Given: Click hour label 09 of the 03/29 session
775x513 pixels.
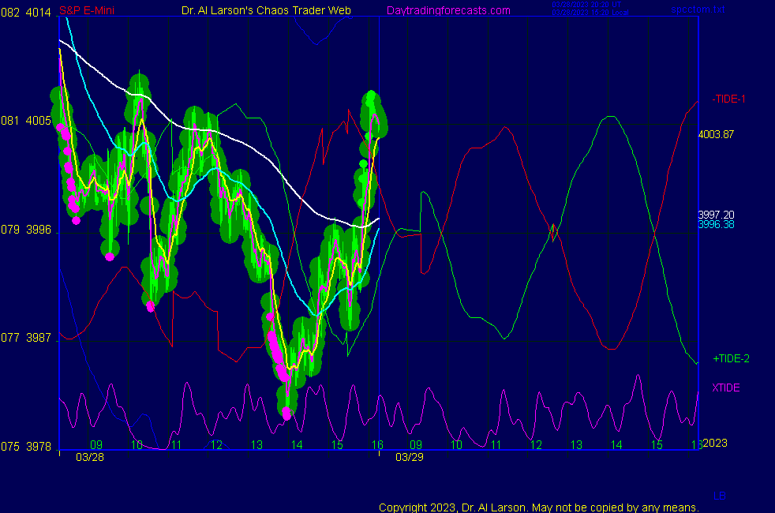Looking at the screenshot, I should pyautogui.click(x=416, y=445).
